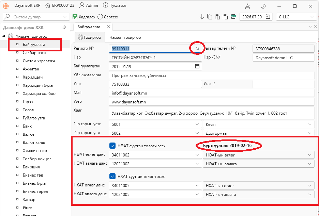
Task: Close the Байгууллага document tab
Action: pyautogui.click(x=109, y=27)
